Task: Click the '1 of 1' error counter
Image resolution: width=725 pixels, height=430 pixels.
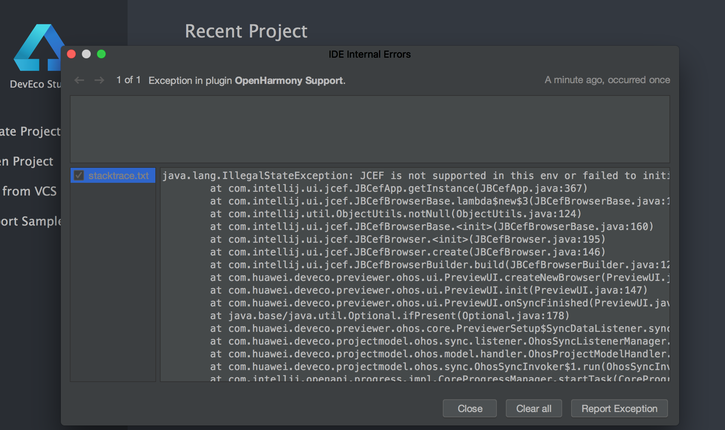Action: pos(128,80)
